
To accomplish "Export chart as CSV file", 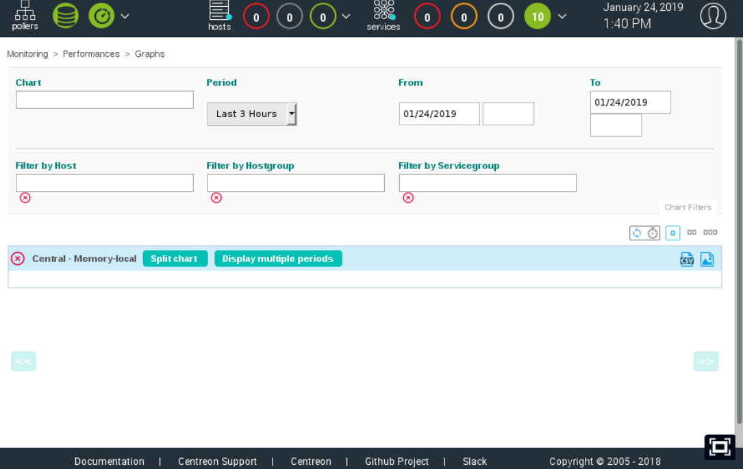I will tap(686, 259).
